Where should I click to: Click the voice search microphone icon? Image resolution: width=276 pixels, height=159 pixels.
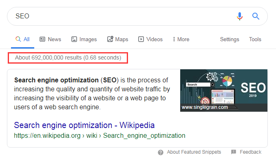click(240, 16)
